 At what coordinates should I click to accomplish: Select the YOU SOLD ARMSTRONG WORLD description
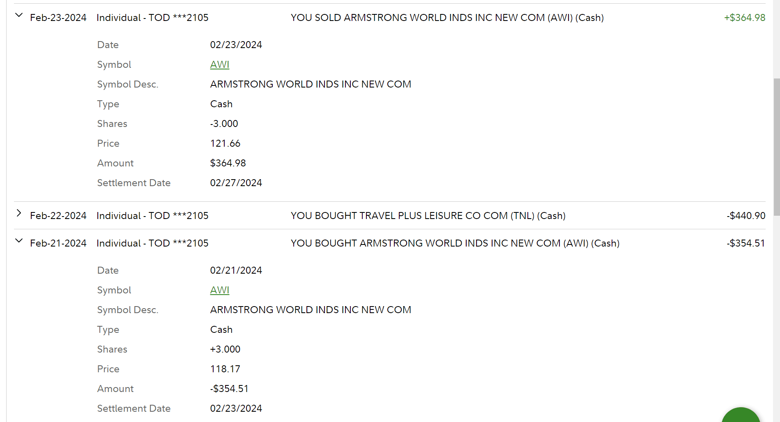coord(447,18)
